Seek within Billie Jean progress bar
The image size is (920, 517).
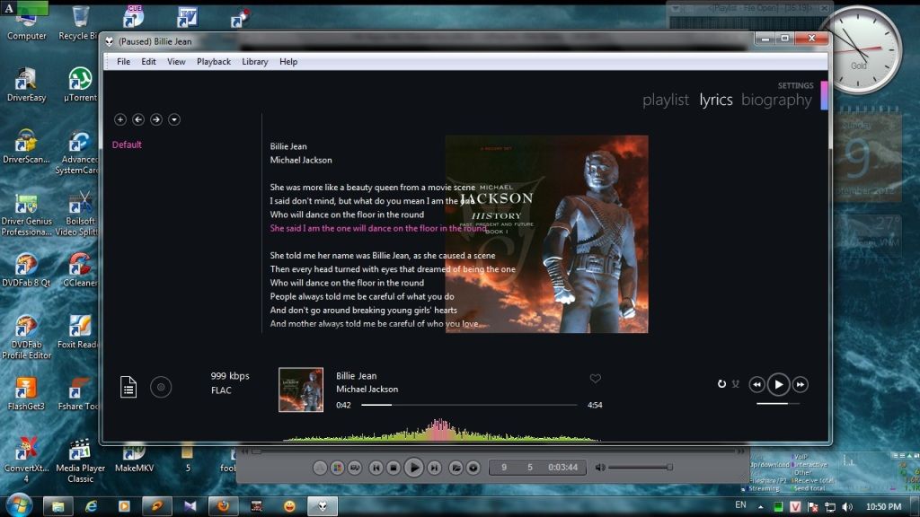tap(469, 405)
